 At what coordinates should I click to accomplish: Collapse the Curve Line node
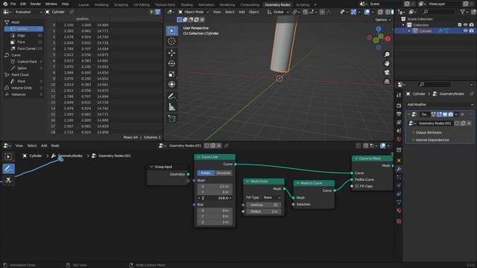199,157
